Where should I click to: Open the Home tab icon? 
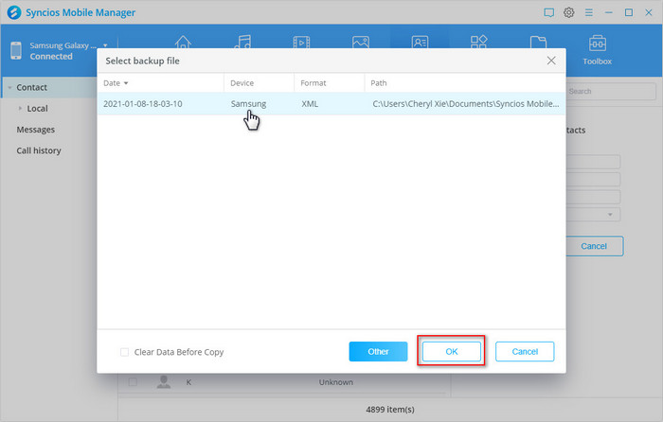(x=183, y=42)
